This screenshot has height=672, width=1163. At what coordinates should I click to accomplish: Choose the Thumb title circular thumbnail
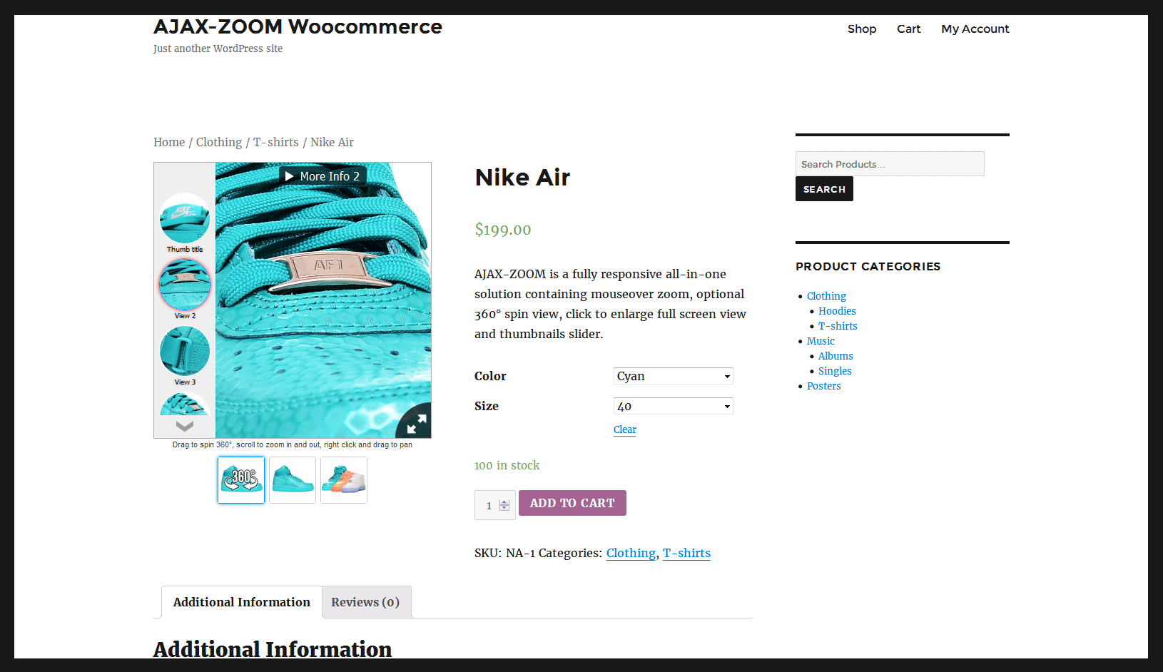pos(185,218)
